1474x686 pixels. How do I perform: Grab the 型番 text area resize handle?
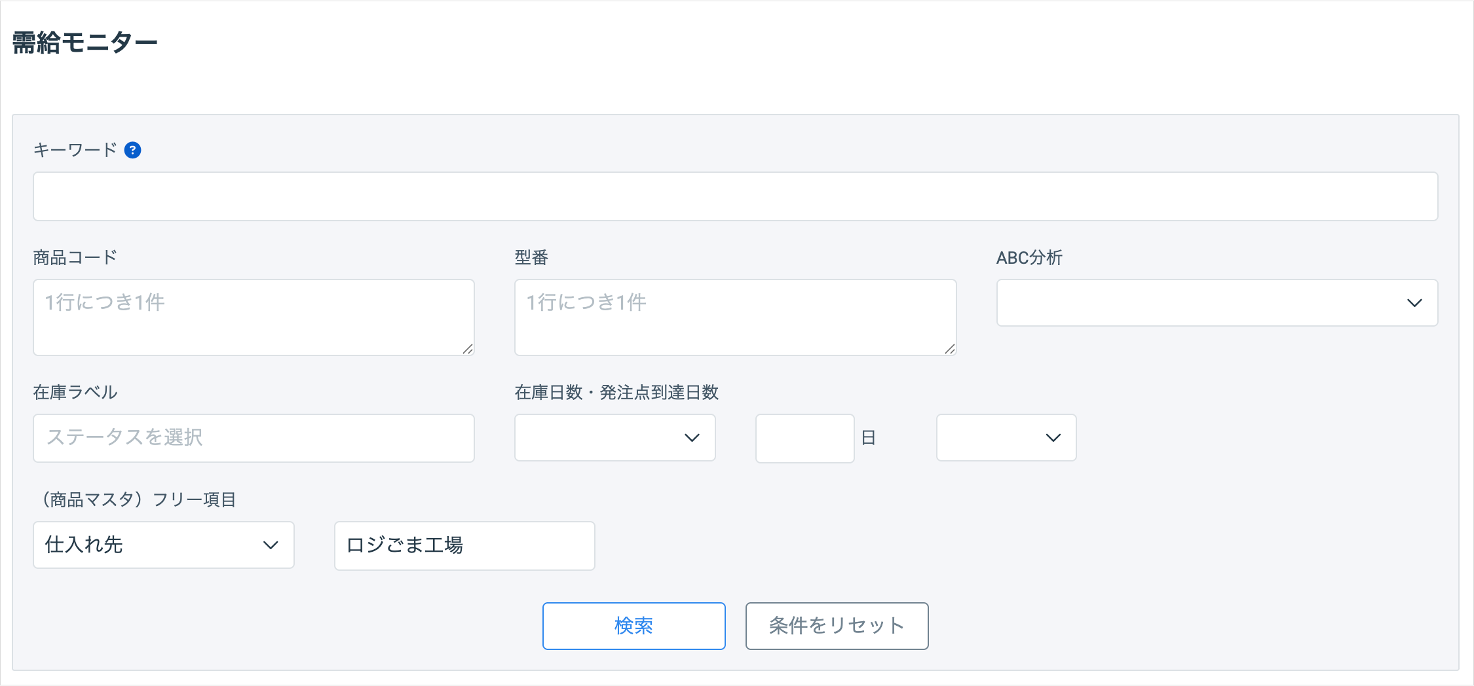(x=950, y=350)
